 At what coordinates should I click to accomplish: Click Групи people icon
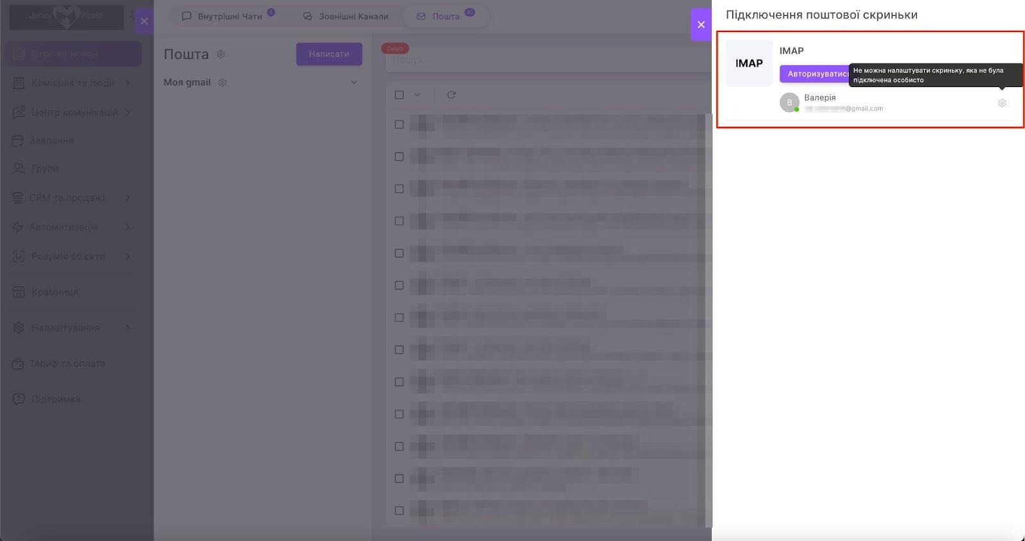pos(18,168)
